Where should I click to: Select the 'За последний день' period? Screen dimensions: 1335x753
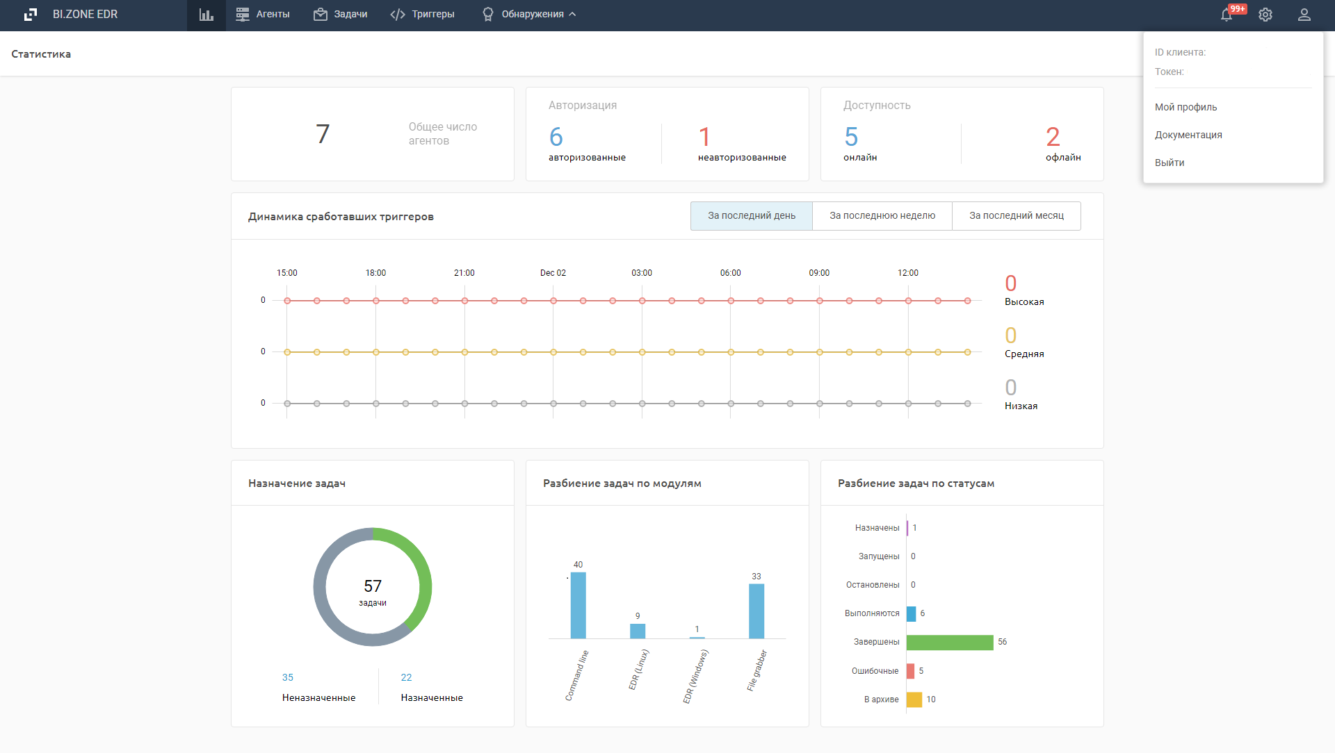click(751, 216)
